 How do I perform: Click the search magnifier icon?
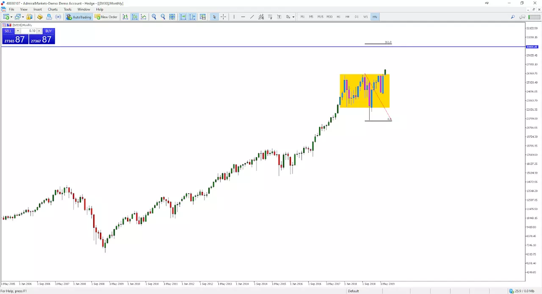point(513,17)
